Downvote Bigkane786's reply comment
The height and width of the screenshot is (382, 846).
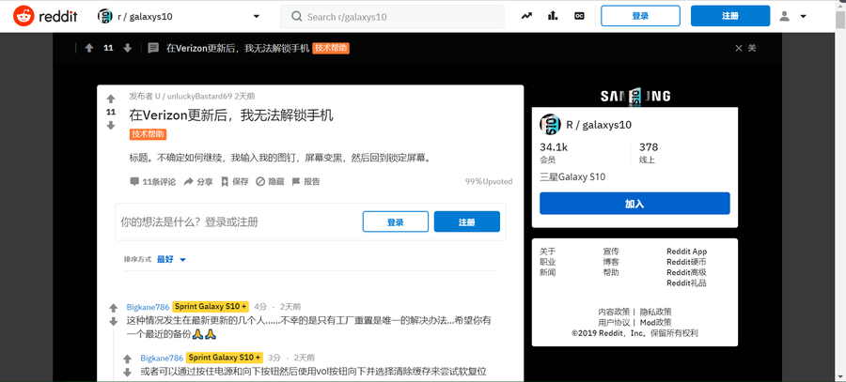coord(127,373)
